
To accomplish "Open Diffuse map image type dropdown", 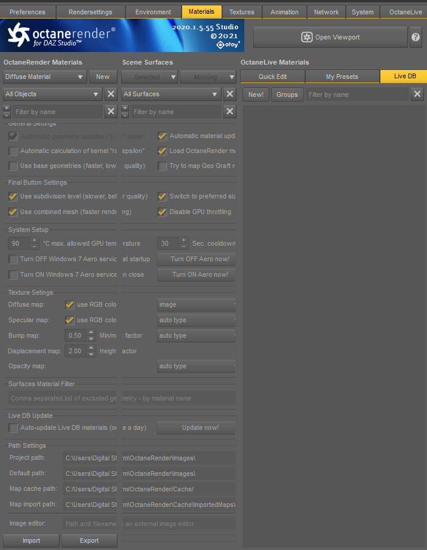I will [196, 304].
